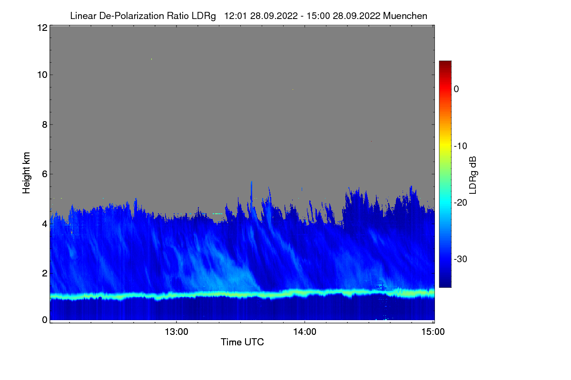Click the colorbar value -20
The image size is (571, 380).
click(461, 202)
